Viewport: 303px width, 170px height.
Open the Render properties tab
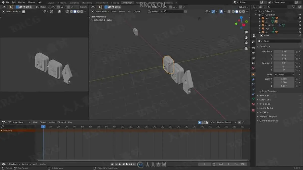pyautogui.click(x=253, y=48)
